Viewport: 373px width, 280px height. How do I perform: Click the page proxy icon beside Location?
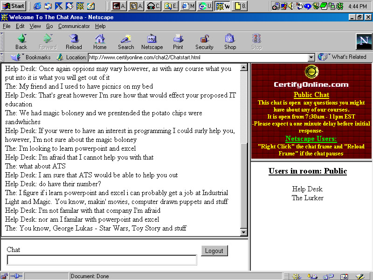pos(60,57)
